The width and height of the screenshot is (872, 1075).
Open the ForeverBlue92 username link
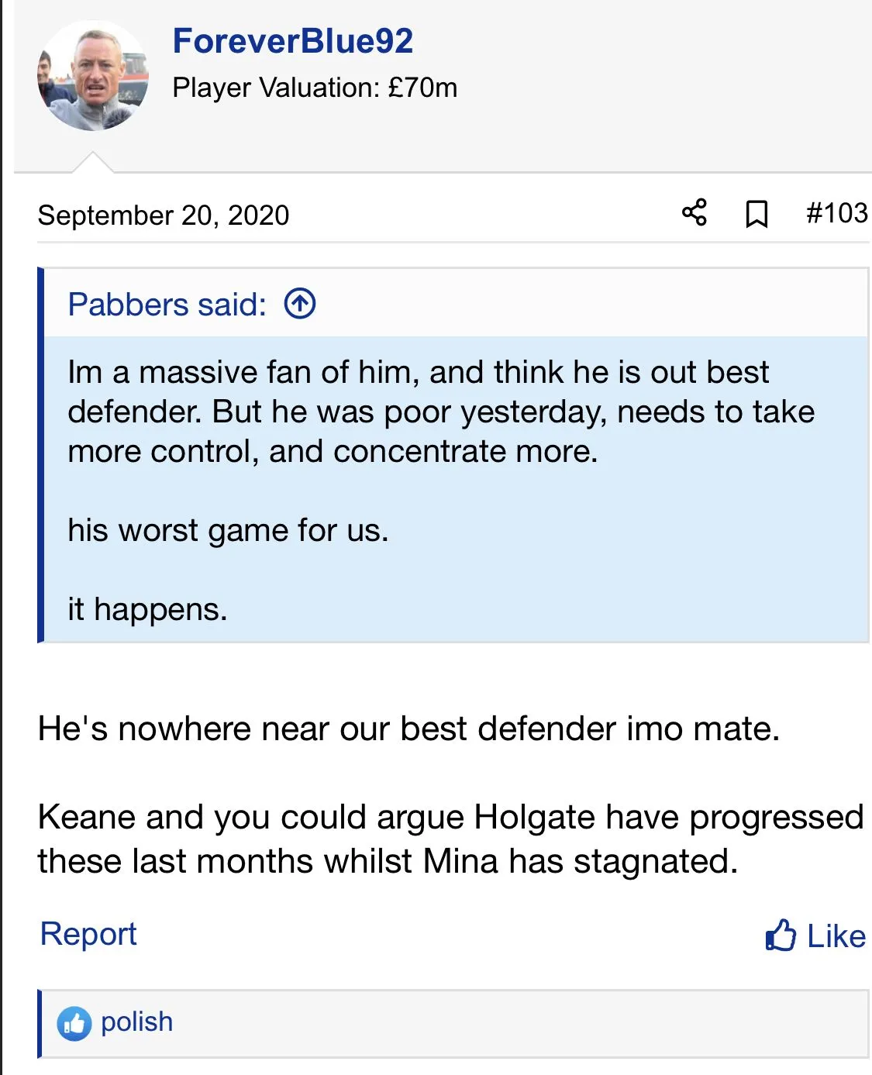pos(292,41)
